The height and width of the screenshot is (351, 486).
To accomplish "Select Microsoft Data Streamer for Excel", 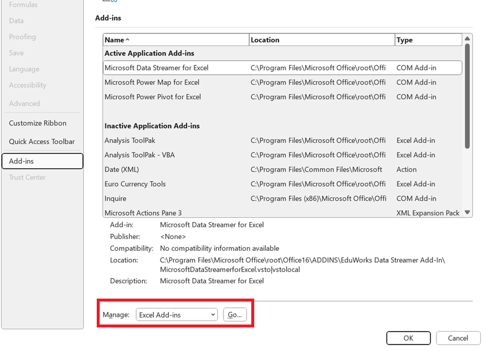I will 177,68.
